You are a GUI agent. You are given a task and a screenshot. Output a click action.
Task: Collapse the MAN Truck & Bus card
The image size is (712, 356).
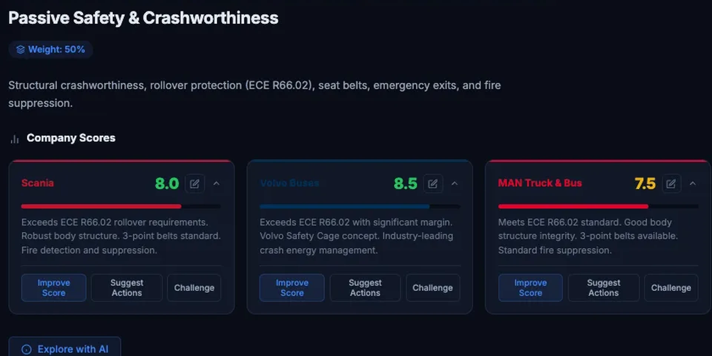693,184
